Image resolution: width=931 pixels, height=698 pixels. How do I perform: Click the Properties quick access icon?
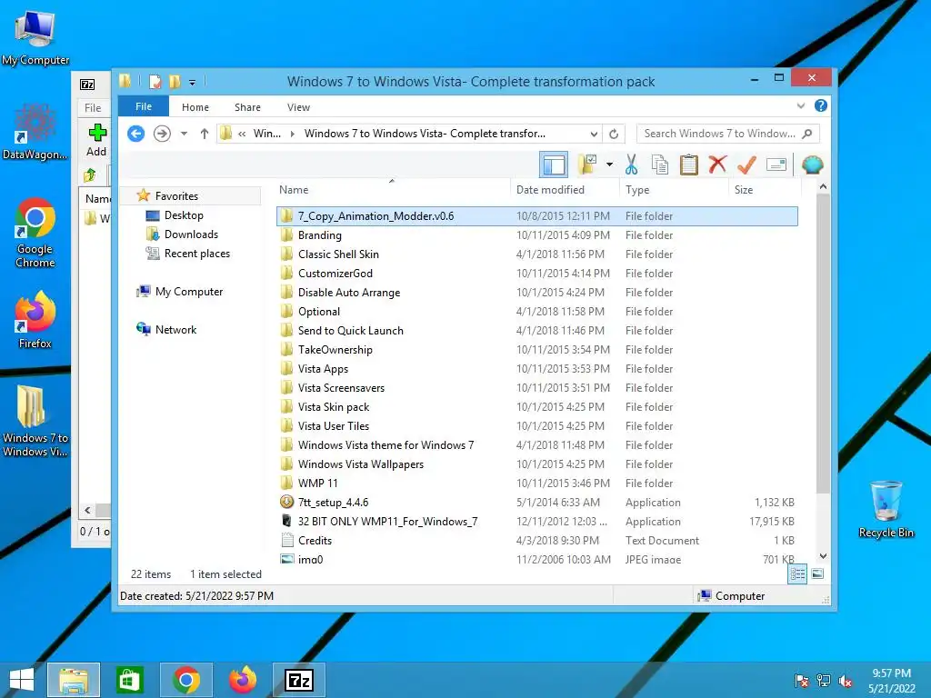coord(155,81)
